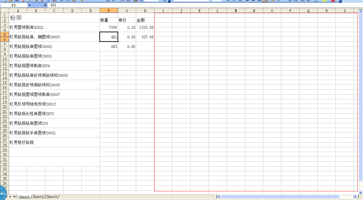Click the title cell 粉卿
This screenshot has width=363, height=200.
coord(54,18)
